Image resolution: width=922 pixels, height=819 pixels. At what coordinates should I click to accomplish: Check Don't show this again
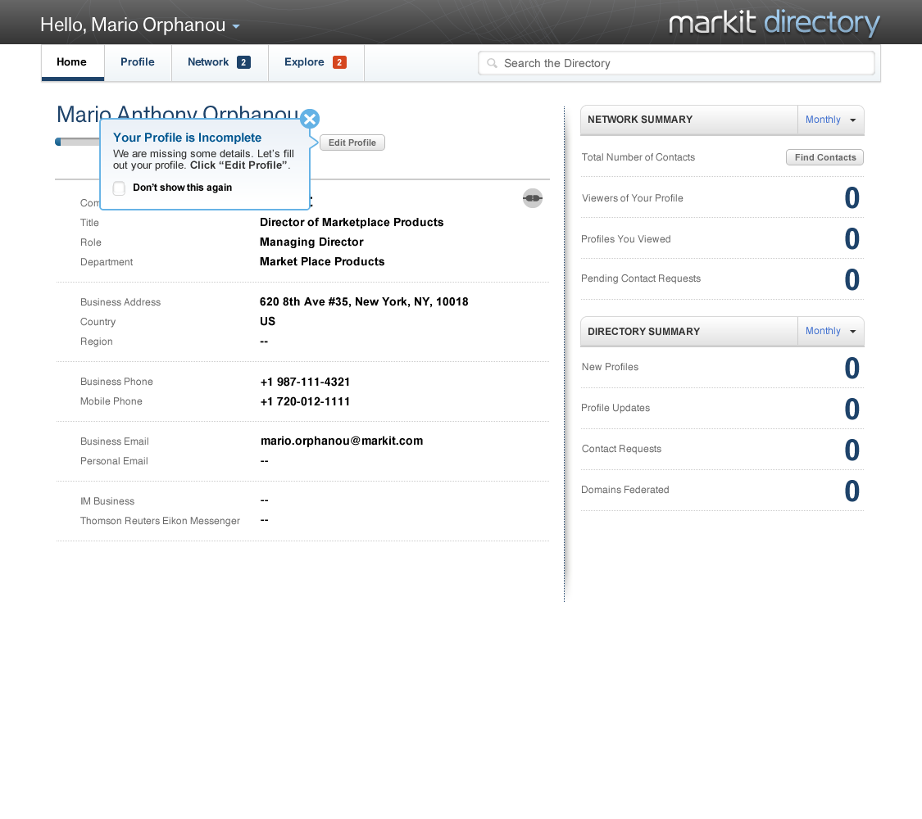pos(119,188)
